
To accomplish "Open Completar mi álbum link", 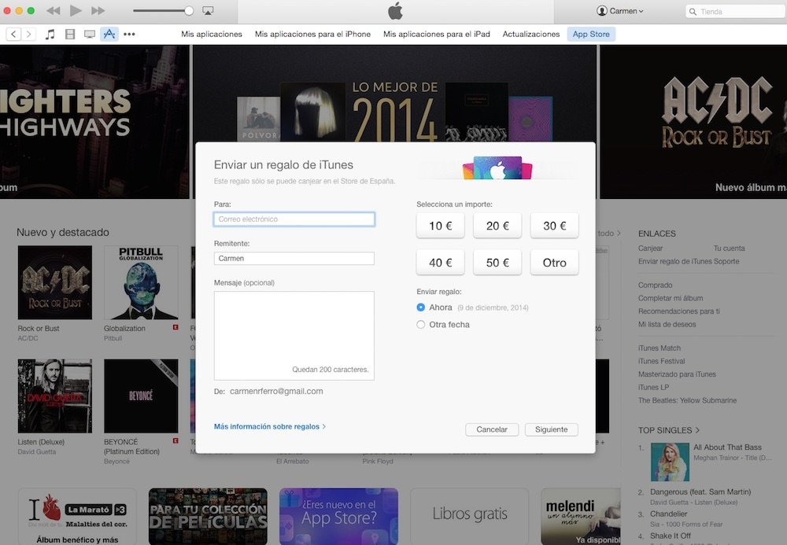I will click(x=670, y=298).
